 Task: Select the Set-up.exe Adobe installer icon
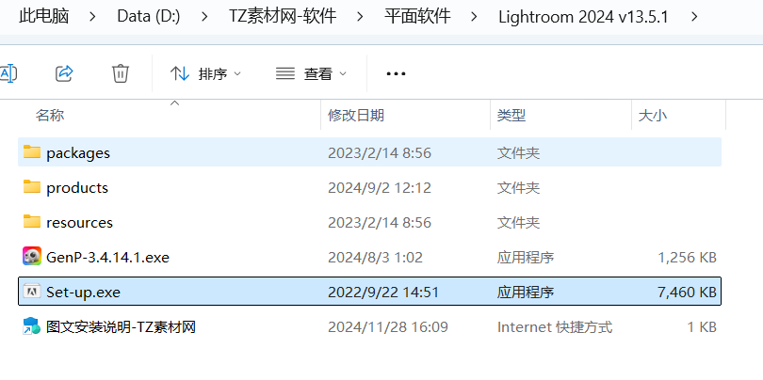pyautogui.click(x=32, y=292)
